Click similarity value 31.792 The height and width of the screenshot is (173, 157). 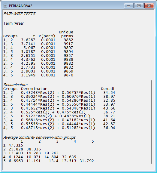tap(87, 161)
